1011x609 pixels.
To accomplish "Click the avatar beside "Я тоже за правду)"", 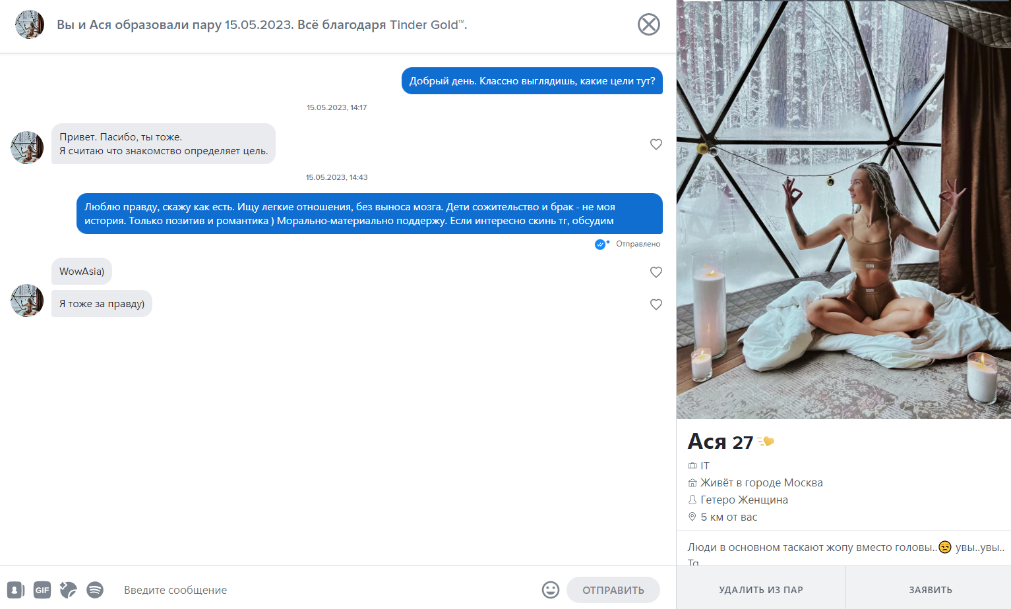I will point(27,301).
